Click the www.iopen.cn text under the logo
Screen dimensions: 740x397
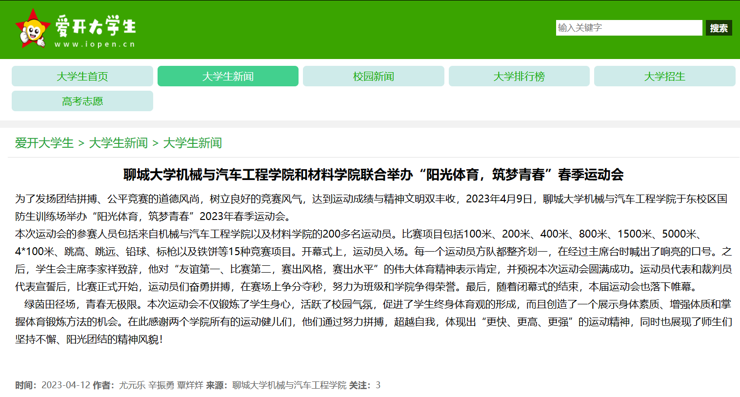pos(95,44)
